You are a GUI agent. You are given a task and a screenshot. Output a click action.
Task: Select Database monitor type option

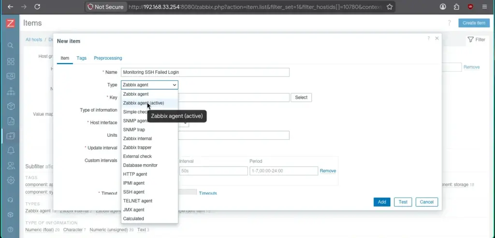[149, 165]
